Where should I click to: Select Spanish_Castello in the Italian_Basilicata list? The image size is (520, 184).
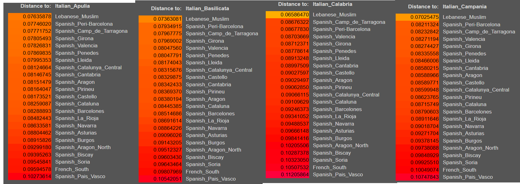[207, 77]
